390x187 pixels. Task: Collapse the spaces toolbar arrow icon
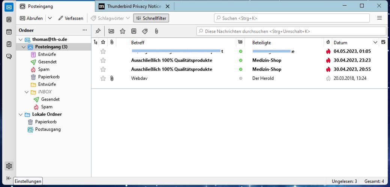(x=9, y=178)
